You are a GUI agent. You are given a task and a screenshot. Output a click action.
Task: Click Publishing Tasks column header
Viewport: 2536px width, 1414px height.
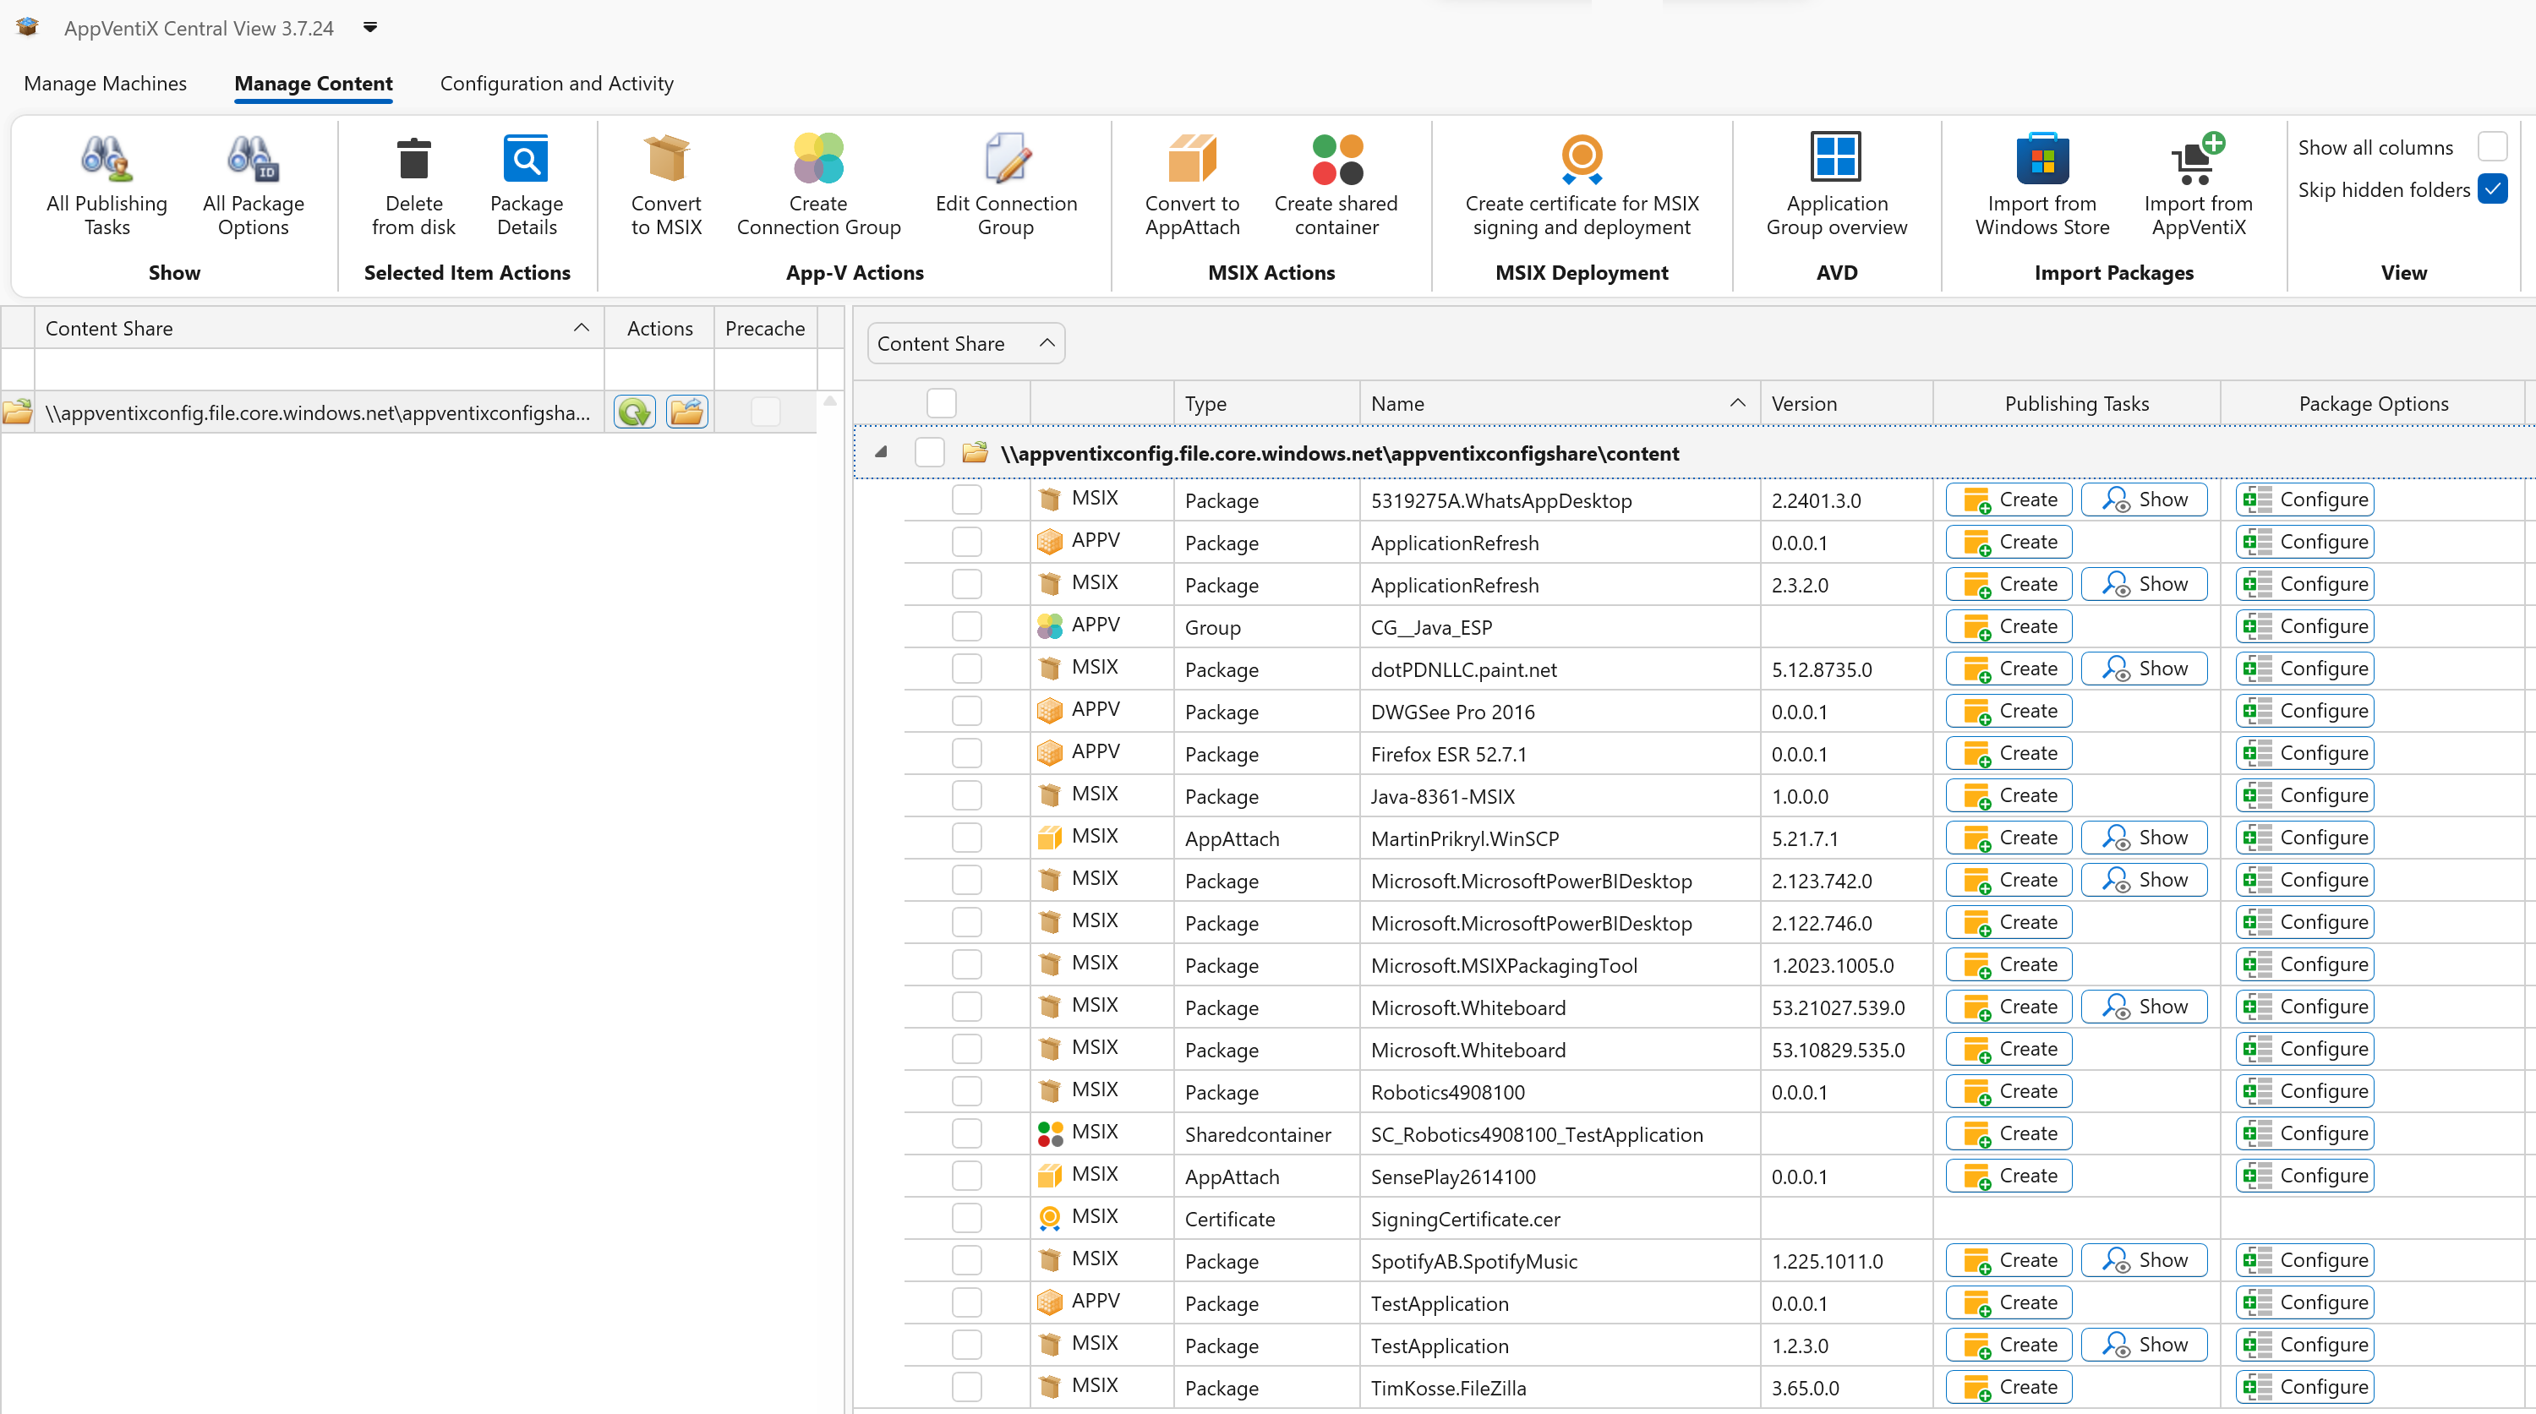(x=2076, y=403)
